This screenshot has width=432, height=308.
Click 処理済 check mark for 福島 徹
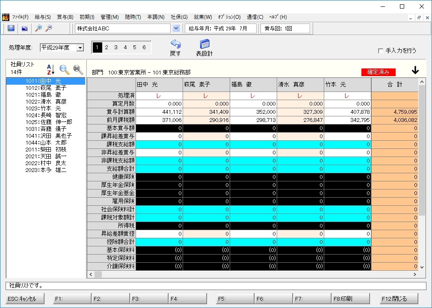[x=253, y=95]
